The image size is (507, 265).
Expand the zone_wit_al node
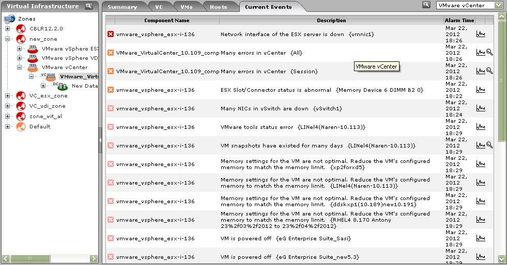click(7, 117)
